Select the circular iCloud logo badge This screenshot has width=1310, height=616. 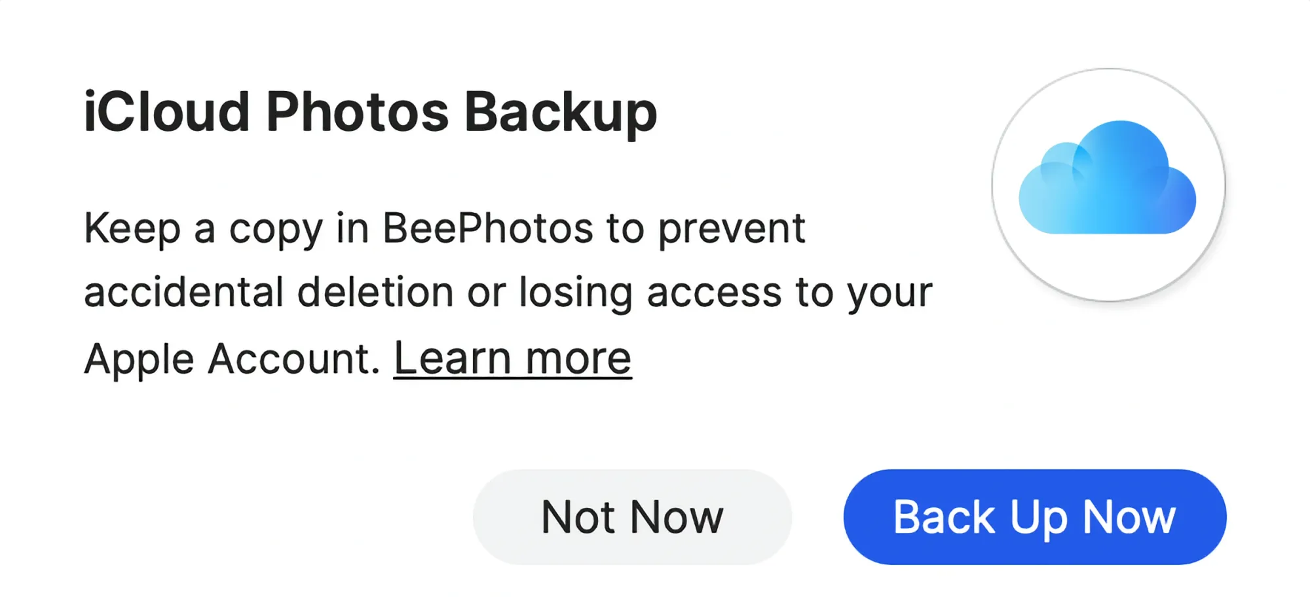[x=1108, y=185]
